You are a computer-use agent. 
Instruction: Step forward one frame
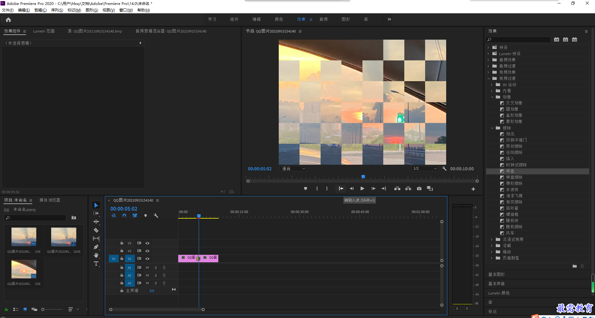pos(373,188)
